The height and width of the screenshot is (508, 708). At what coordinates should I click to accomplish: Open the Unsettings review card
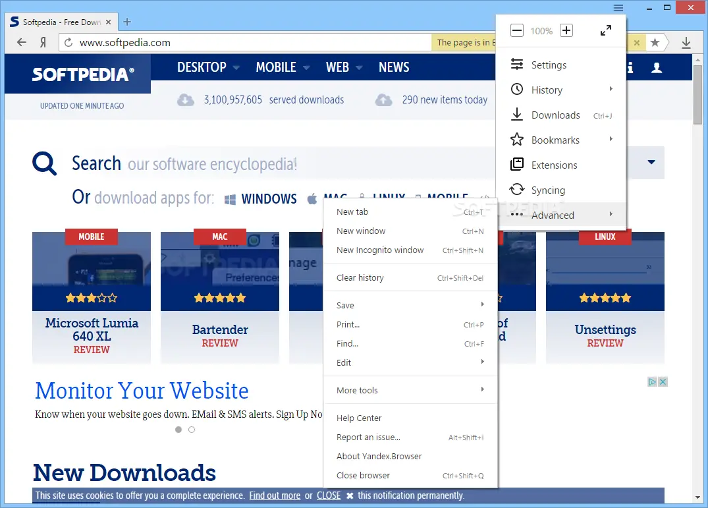[x=605, y=298]
